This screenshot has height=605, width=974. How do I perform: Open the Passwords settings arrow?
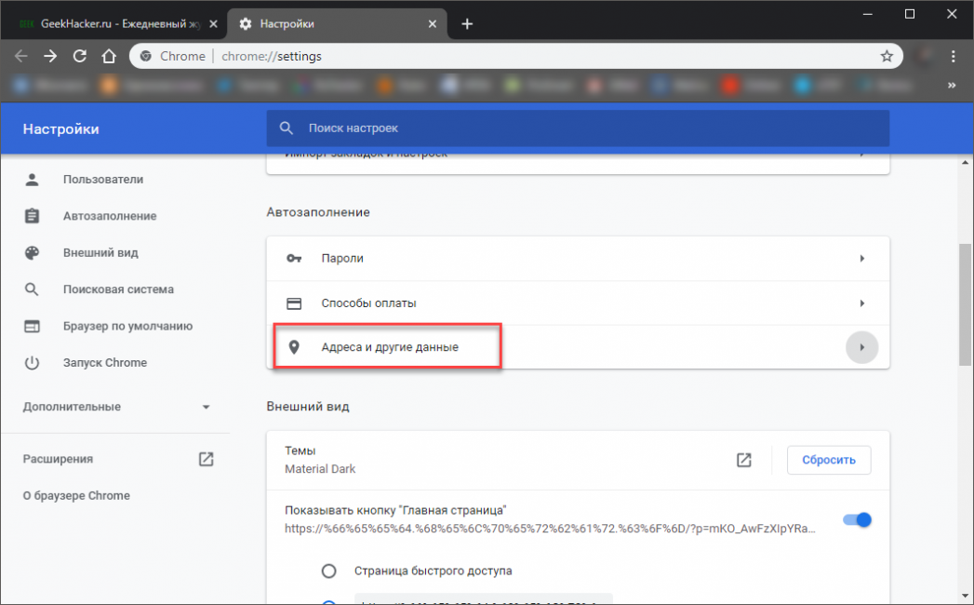click(x=862, y=259)
